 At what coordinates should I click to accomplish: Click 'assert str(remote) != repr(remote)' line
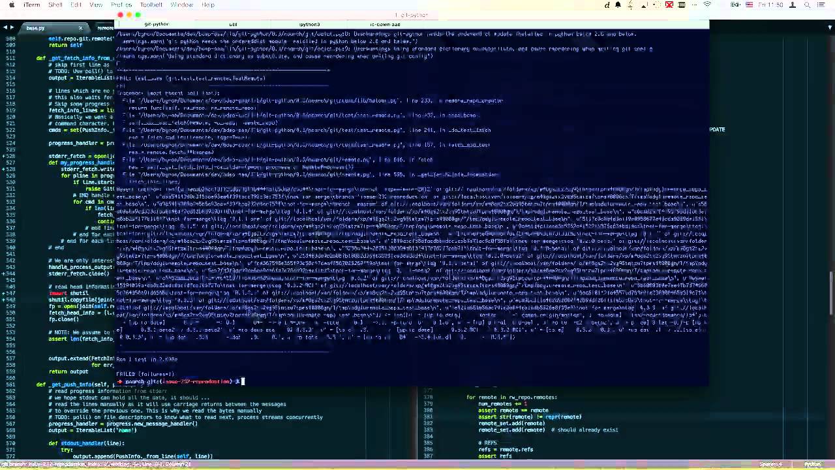tap(530, 416)
